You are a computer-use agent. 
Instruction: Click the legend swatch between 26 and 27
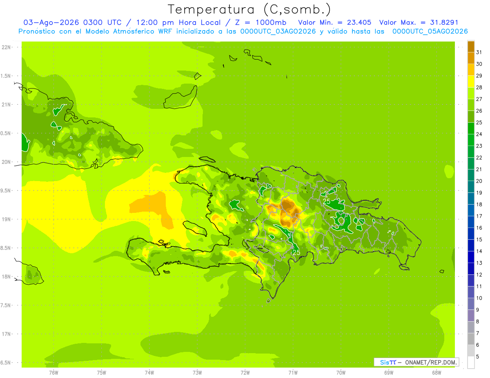471,105
